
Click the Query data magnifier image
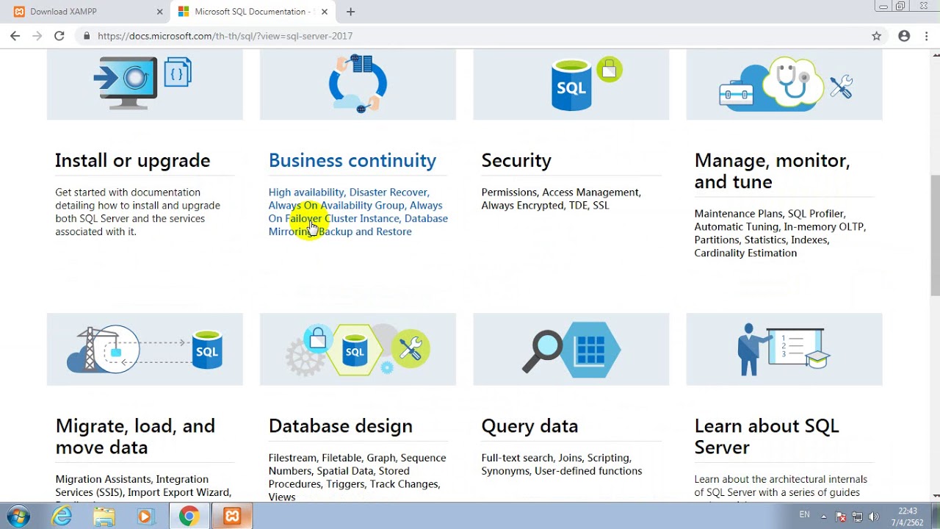click(x=571, y=349)
